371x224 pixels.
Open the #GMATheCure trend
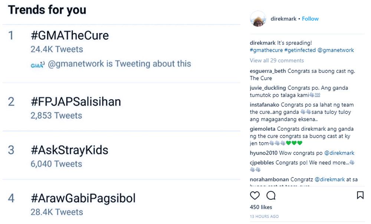click(70, 36)
